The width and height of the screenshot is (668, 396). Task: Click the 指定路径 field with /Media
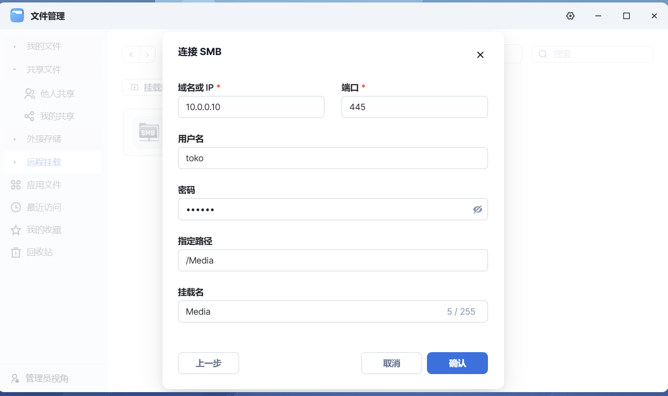333,260
